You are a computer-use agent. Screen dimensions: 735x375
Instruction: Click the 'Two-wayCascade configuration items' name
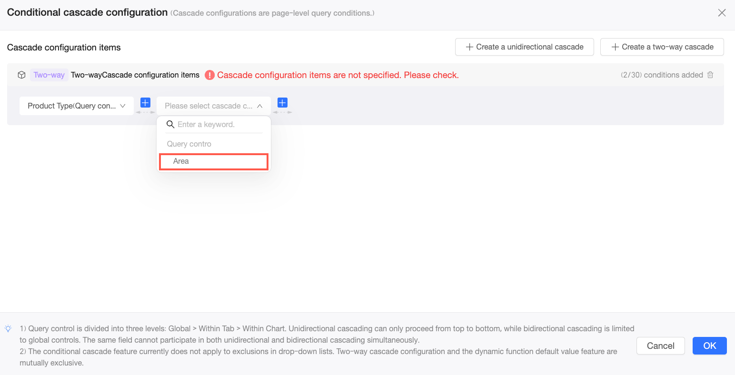click(135, 75)
